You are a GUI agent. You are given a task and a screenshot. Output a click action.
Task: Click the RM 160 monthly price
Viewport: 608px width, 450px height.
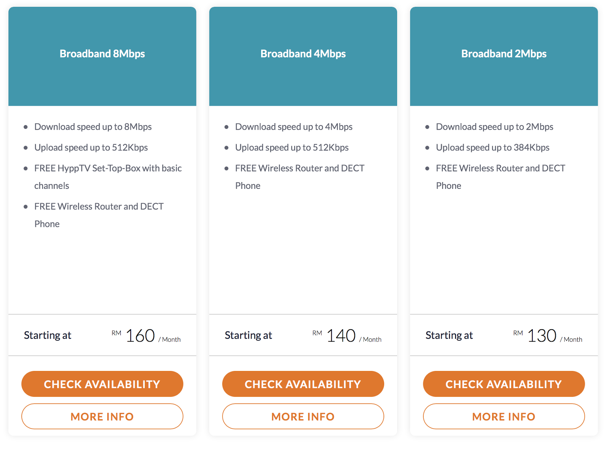[x=140, y=336]
